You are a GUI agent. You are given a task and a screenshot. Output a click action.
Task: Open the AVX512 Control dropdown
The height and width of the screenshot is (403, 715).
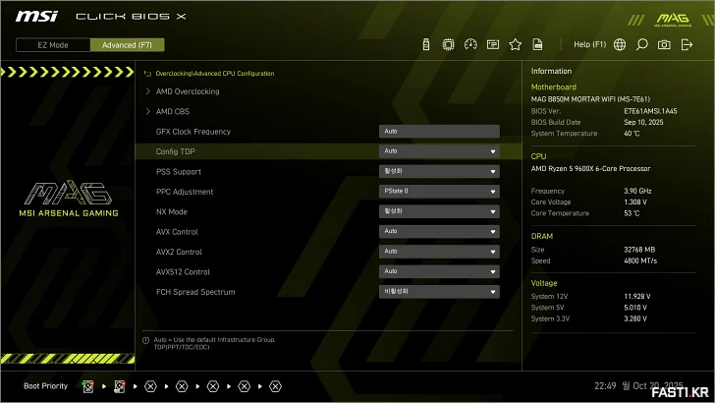click(x=439, y=272)
